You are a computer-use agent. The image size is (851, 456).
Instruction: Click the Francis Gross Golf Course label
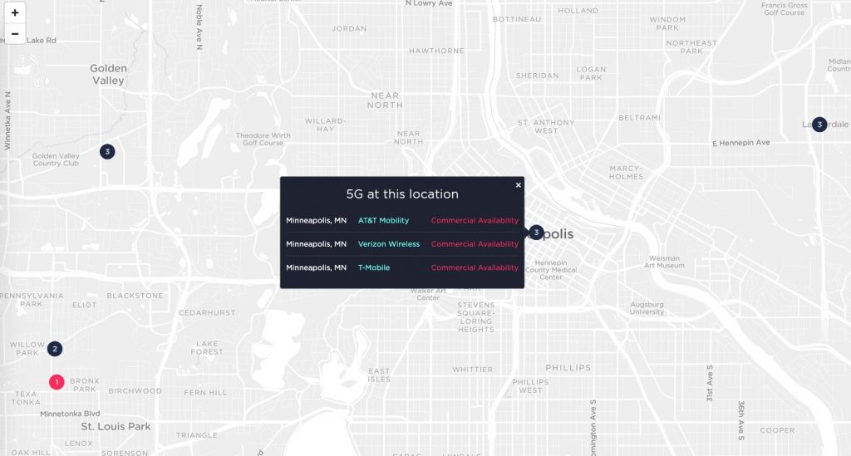(x=785, y=8)
